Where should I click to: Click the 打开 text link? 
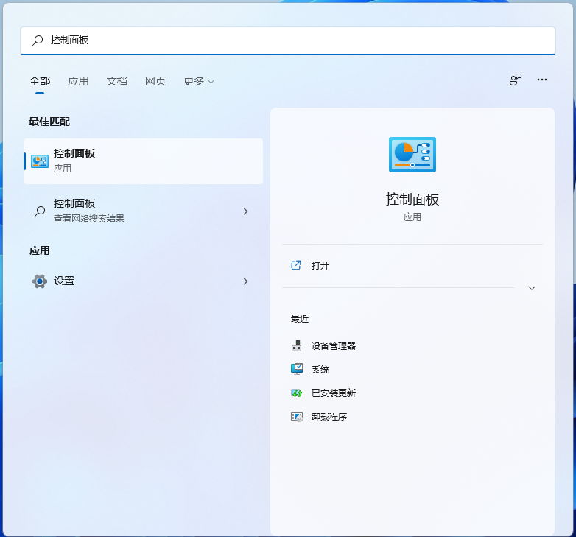point(320,265)
